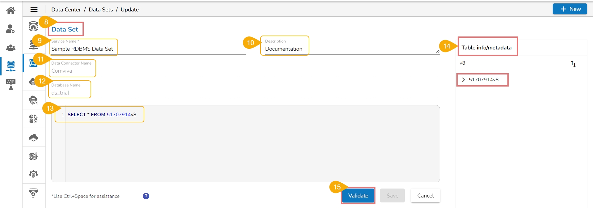Open the user settings icon with gear
The width and height of the screenshot is (593, 208).
click(x=11, y=29)
